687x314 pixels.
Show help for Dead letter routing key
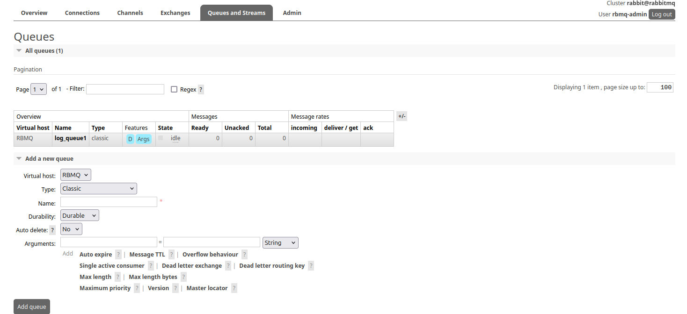tap(311, 266)
